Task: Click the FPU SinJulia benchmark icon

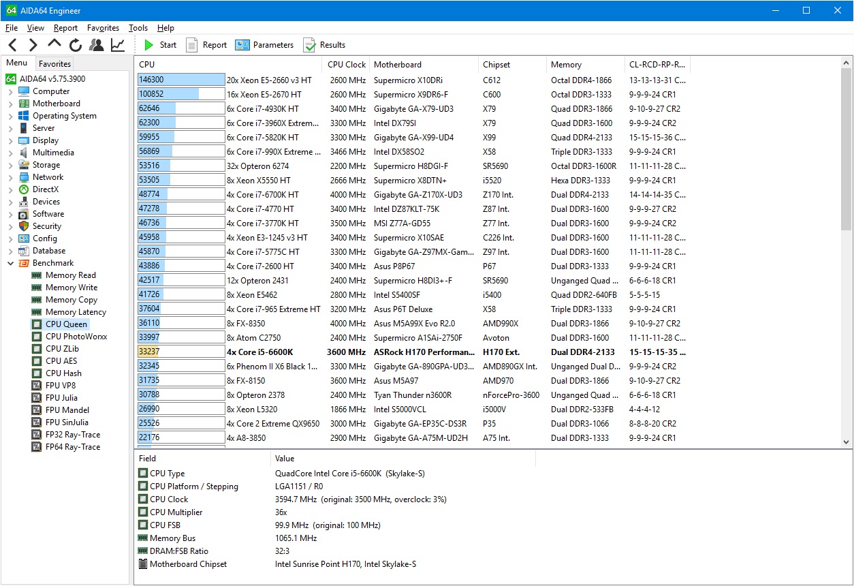Action: tap(37, 422)
